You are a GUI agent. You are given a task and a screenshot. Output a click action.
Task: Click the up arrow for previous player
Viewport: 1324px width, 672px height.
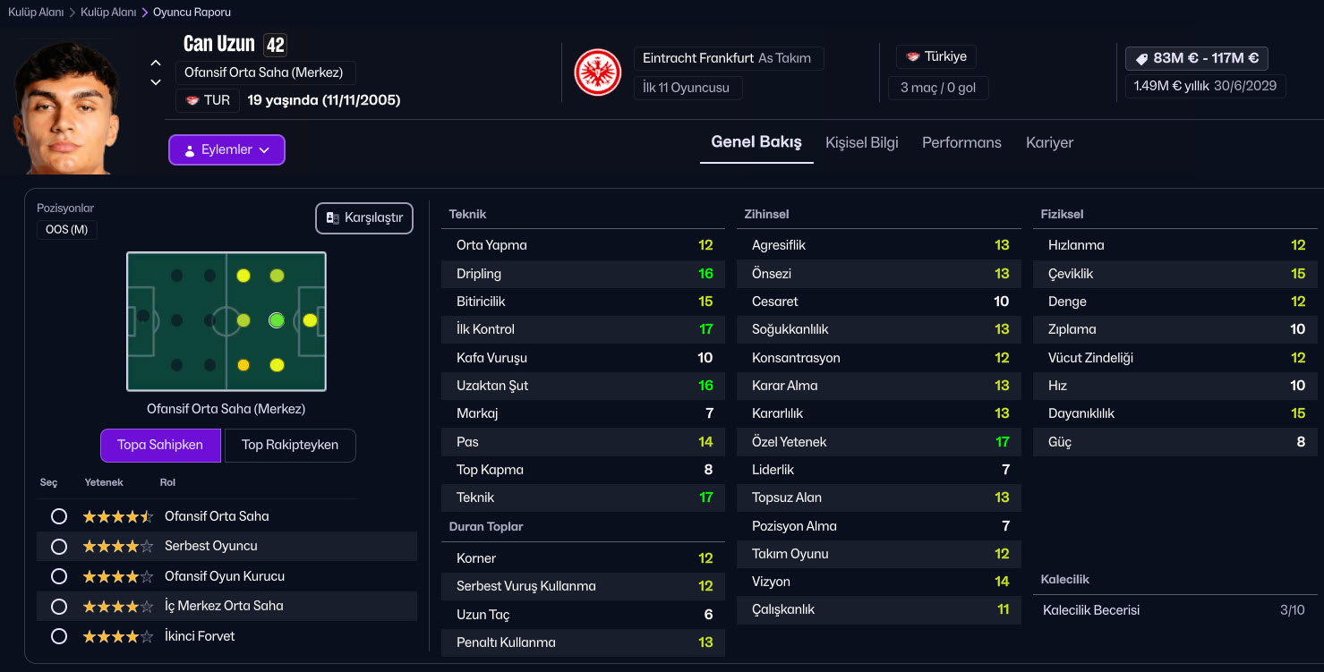click(x=156, y=63)
